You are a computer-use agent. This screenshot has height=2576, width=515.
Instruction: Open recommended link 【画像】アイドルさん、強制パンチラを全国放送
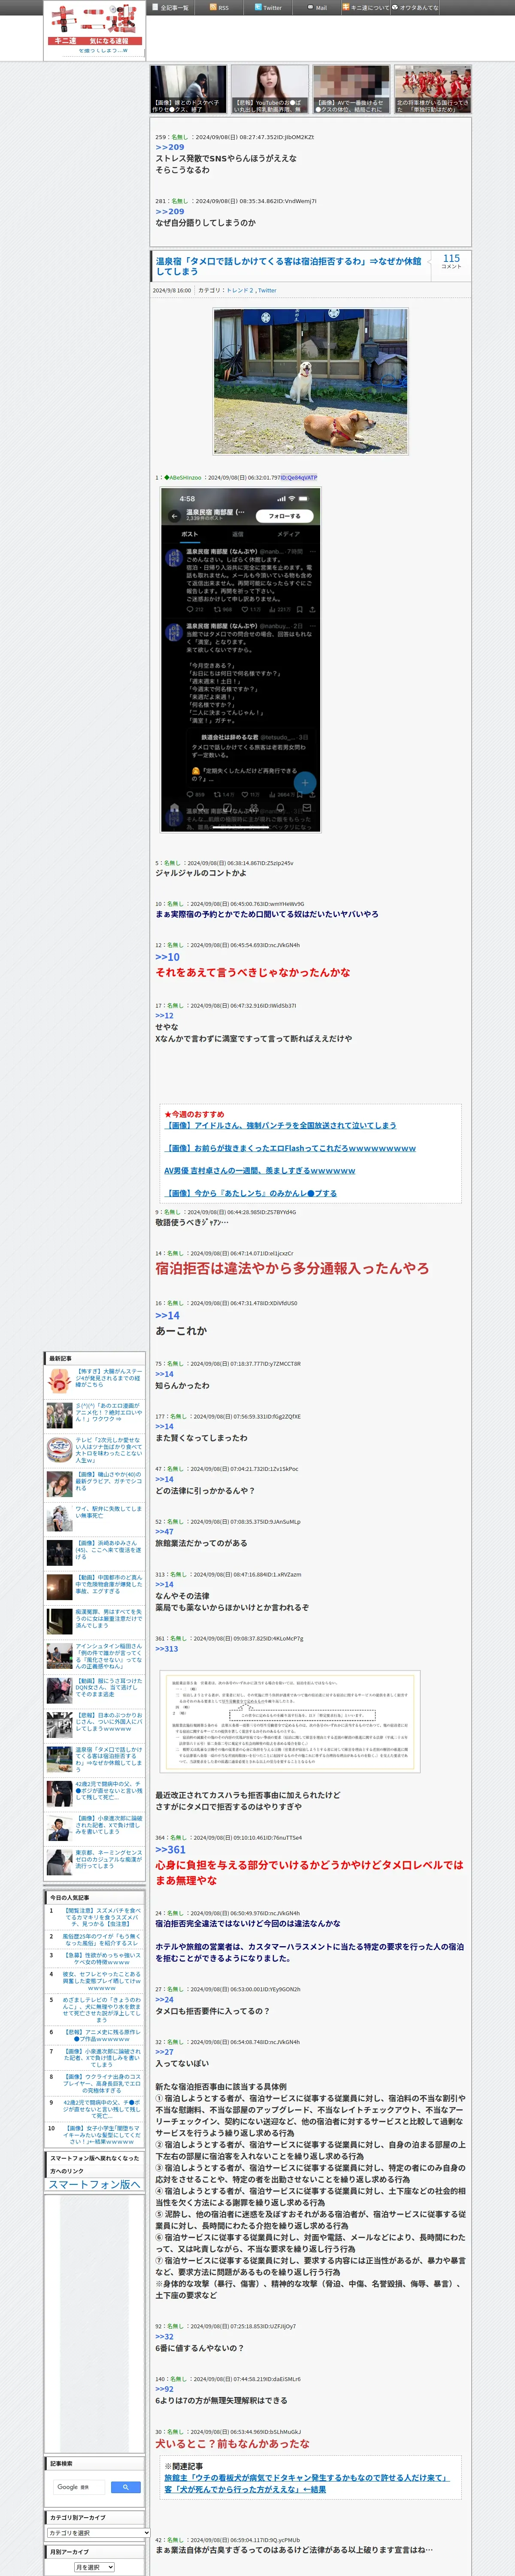click(x=280, y=1126)
